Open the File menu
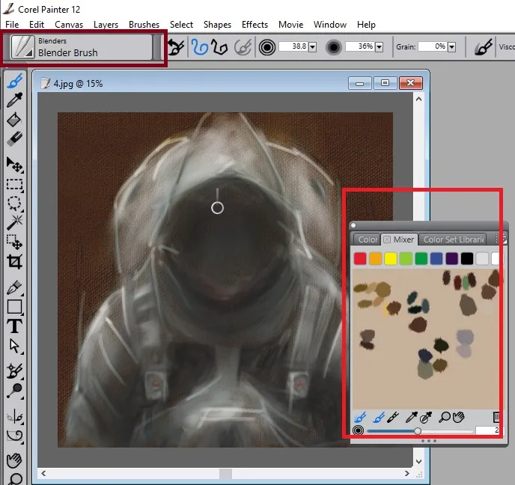 click(12, 25)
